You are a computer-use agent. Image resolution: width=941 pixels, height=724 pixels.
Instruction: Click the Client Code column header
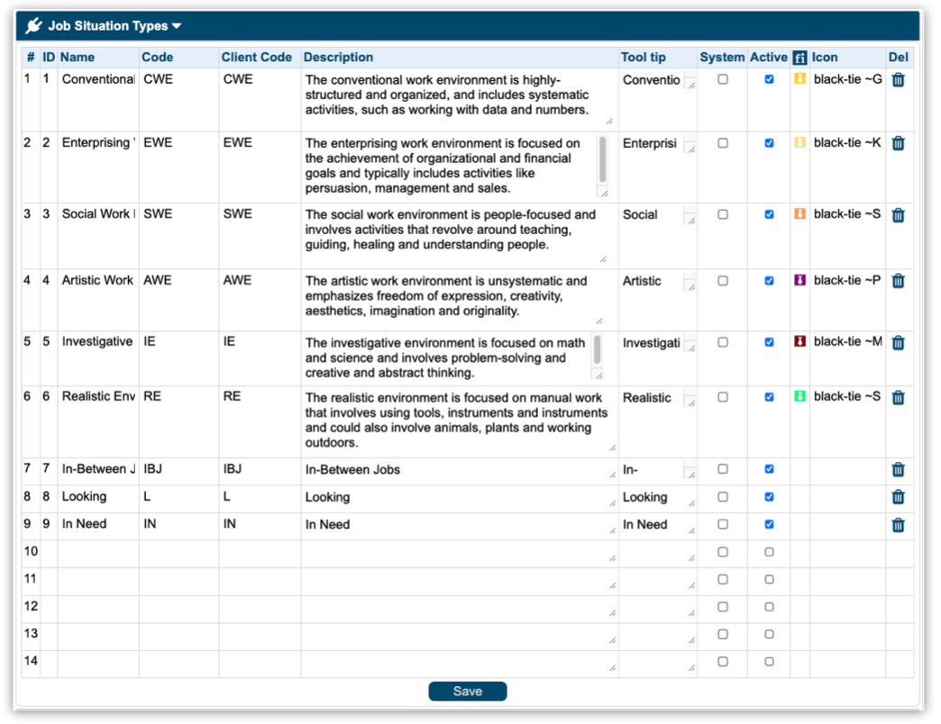tap(257, 58)
